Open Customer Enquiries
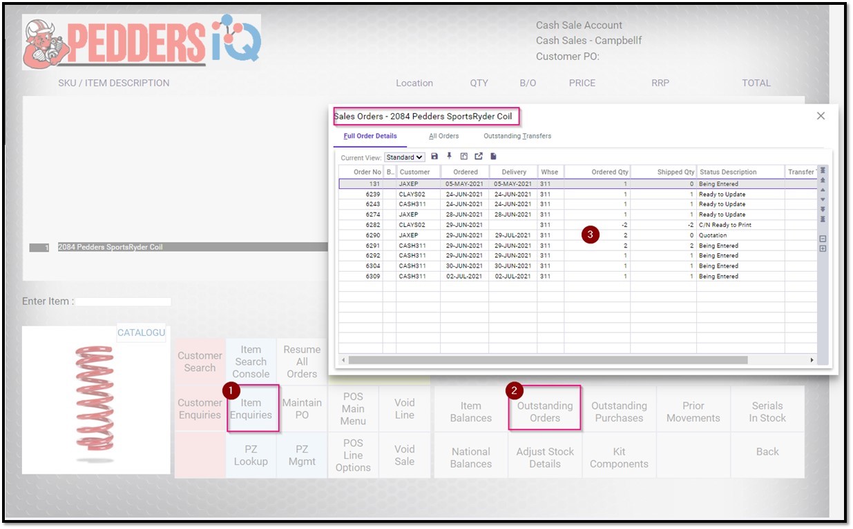This screenshot has width=853, height=529. (x=200, y=408)
